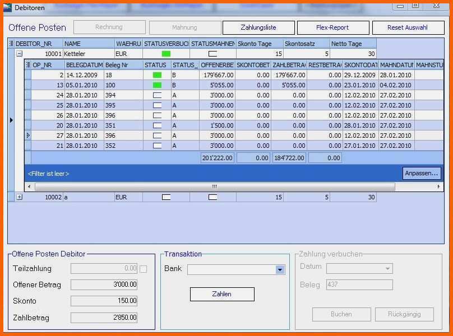
Task: Open the Datum date dropdown
Action: point(388,269)
